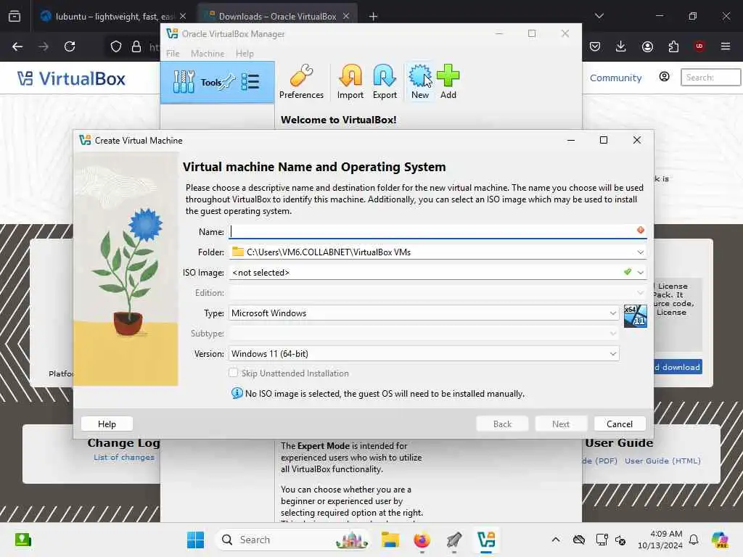743x557 pixels.
Task: Click the Windows 11 x64 OS type icon
Action: coord(635,316)
